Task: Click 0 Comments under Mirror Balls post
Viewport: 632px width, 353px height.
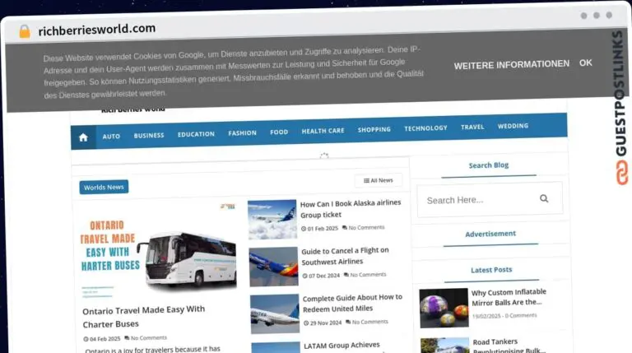Action: 521,315
